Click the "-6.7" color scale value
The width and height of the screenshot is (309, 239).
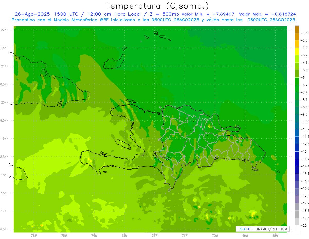(x=304, y=85)
